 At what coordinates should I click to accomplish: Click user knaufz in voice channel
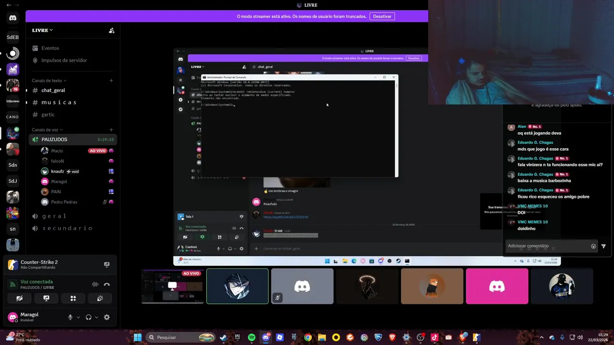77,171
